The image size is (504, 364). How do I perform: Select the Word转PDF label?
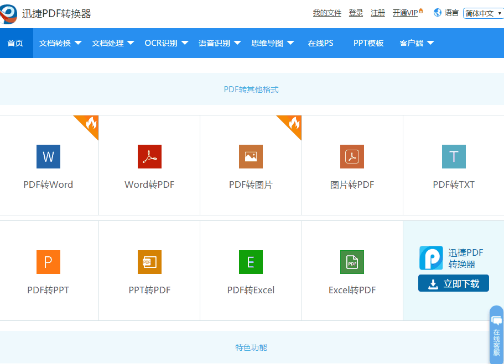[x=149, y=184]
